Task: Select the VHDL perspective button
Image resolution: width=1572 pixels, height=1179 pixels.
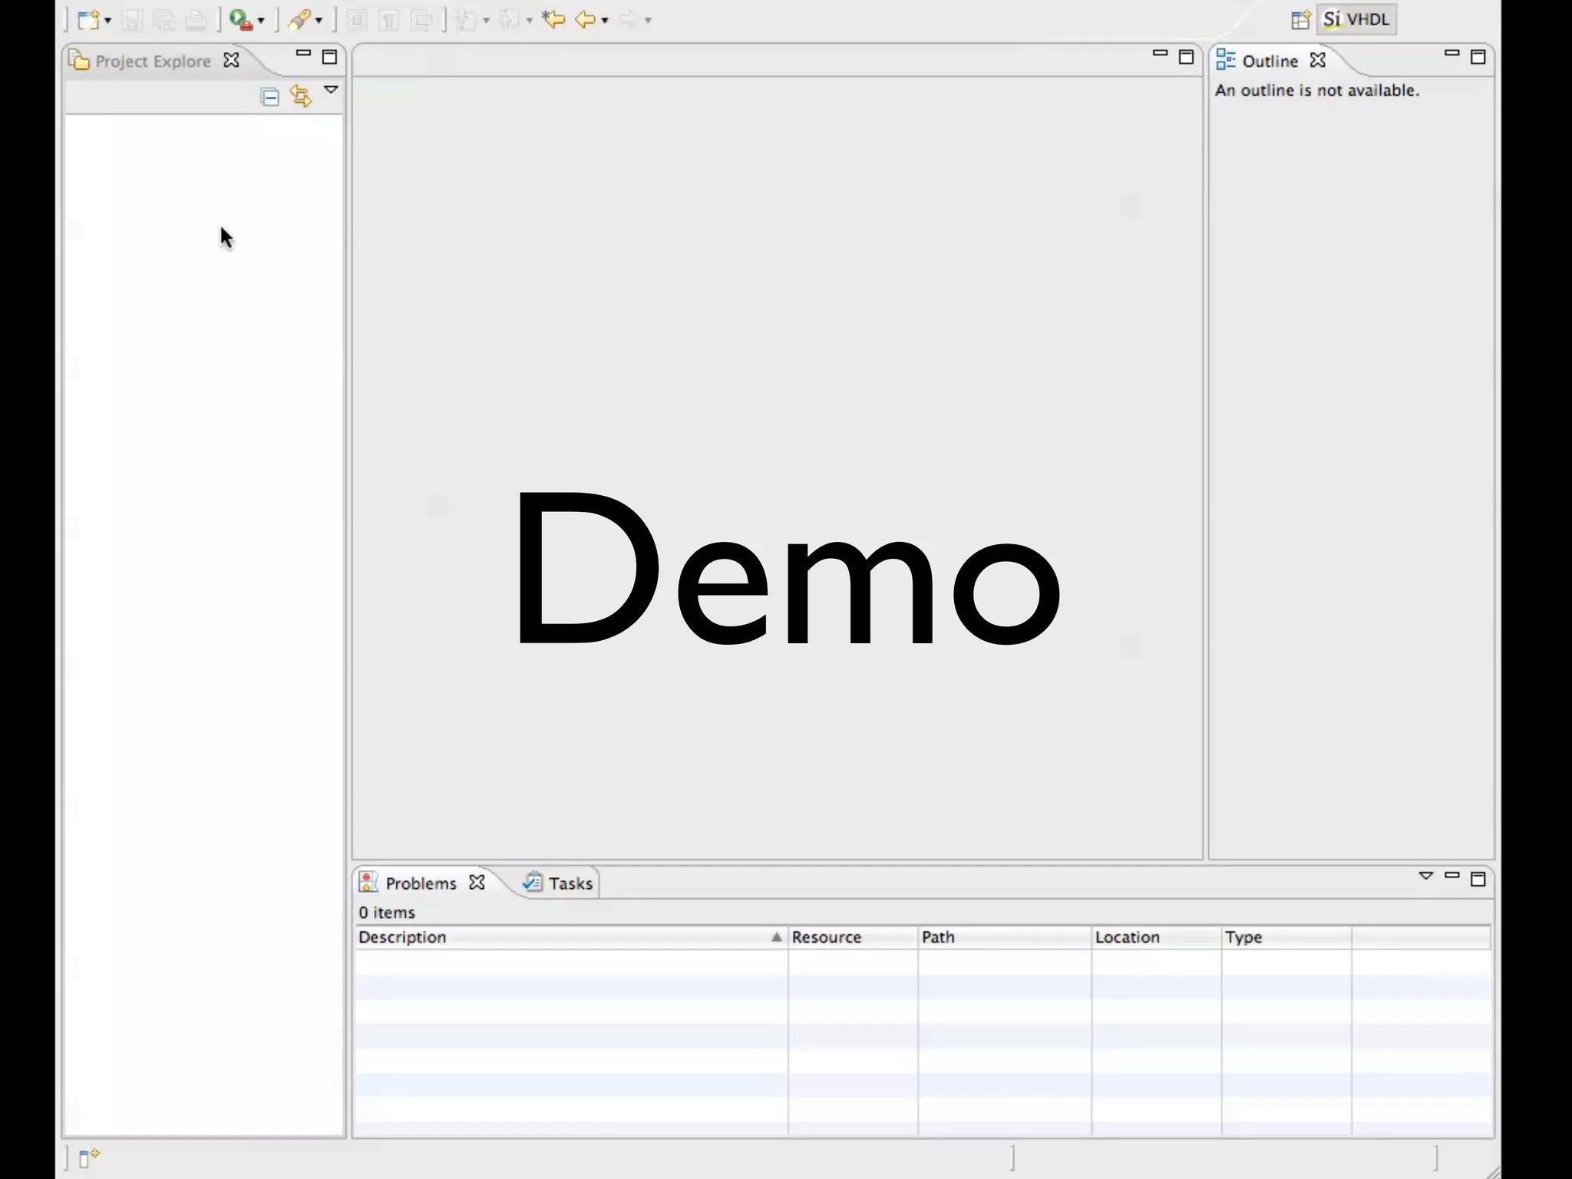Action: 1356,19
